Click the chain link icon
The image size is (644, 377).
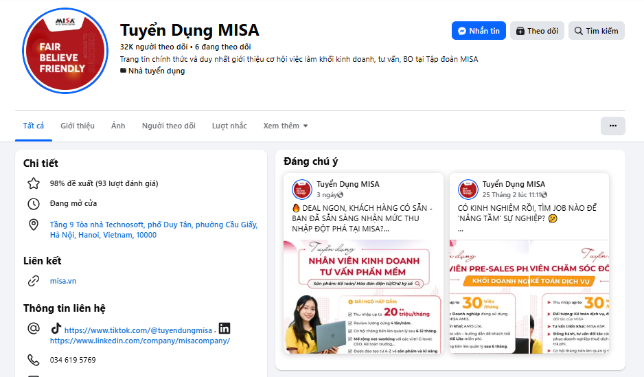pos(34,281)
